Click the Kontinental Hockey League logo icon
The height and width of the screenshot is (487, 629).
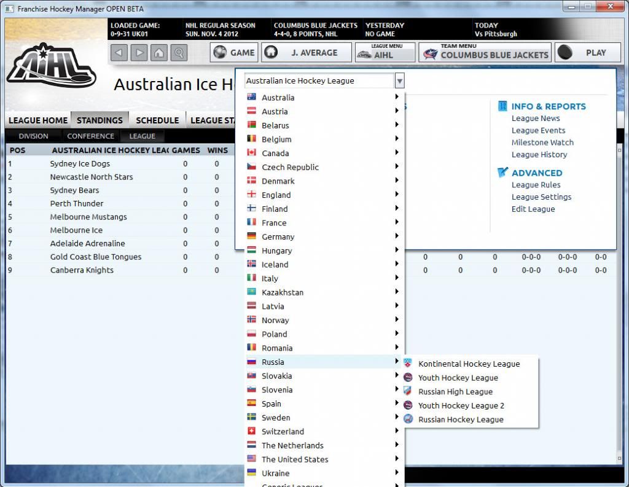(408, 363)
